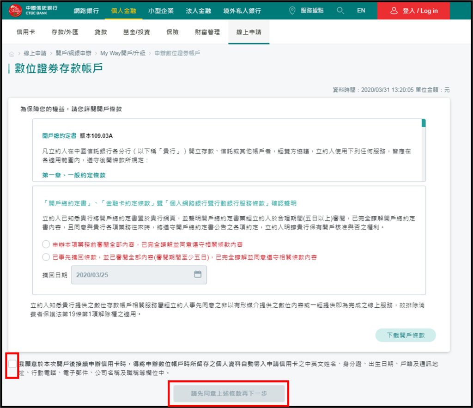Click the 下載開戶條款 button
Screen dimensions: 473x408
click(x=405, y=335)
